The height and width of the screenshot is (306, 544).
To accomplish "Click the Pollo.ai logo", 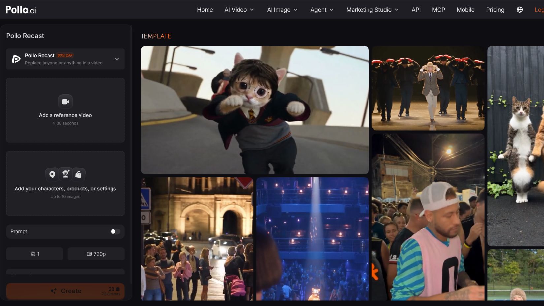I will pos(21,10).
